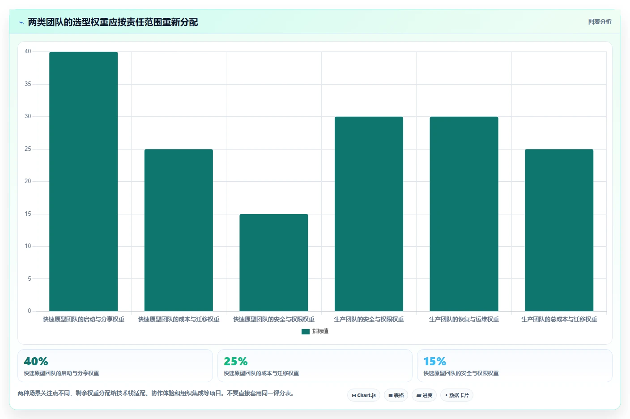The image size is (630, 419).
Task: Click the 15% data card value
Action: click(435, 361)
